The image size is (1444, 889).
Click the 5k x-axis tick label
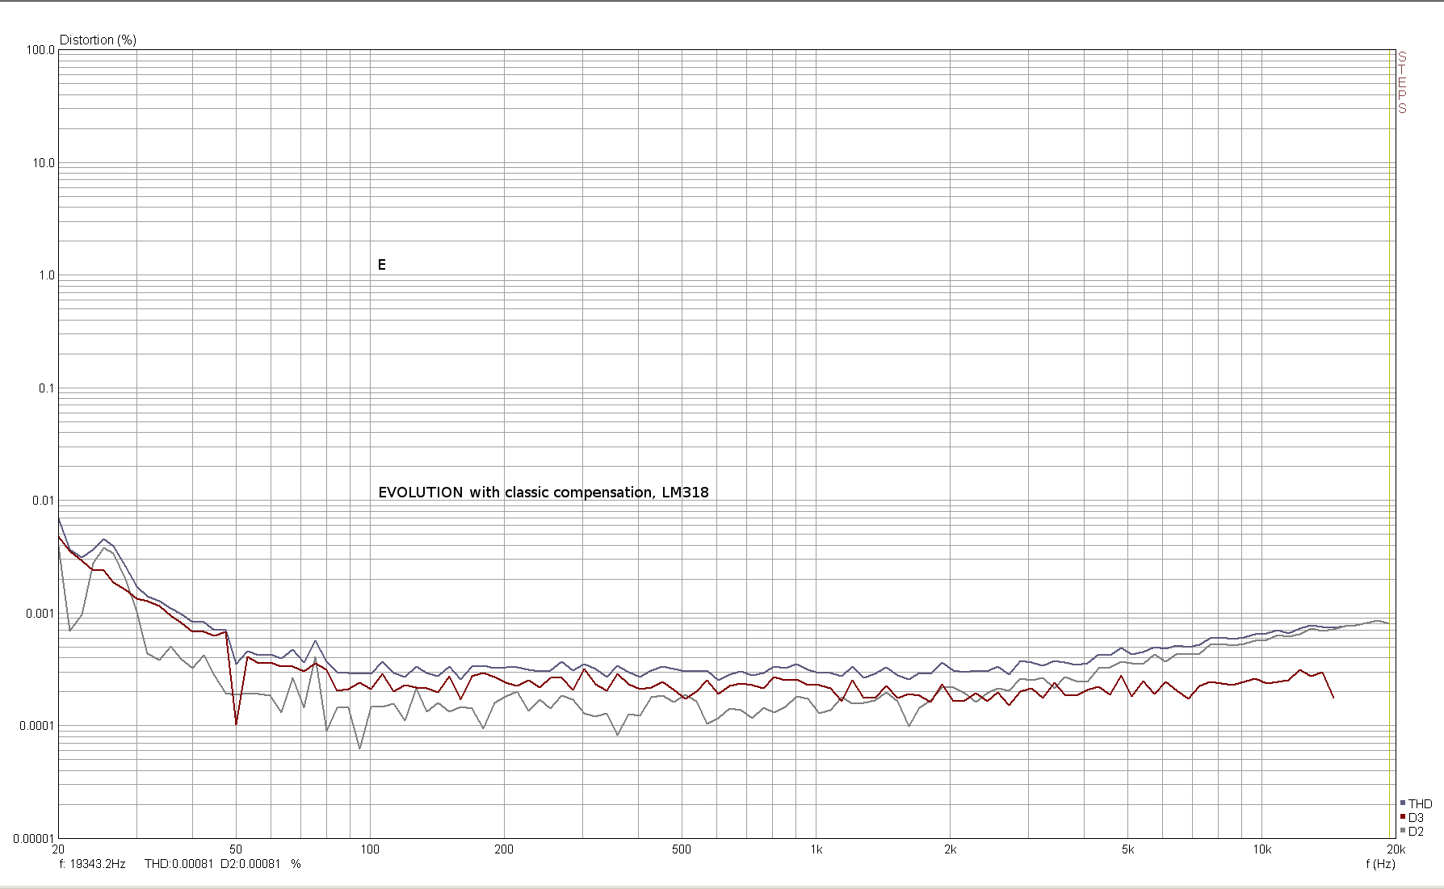1127,849
